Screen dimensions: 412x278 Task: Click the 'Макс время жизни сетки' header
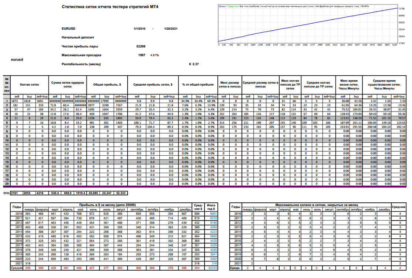click(x=349, y=85)
